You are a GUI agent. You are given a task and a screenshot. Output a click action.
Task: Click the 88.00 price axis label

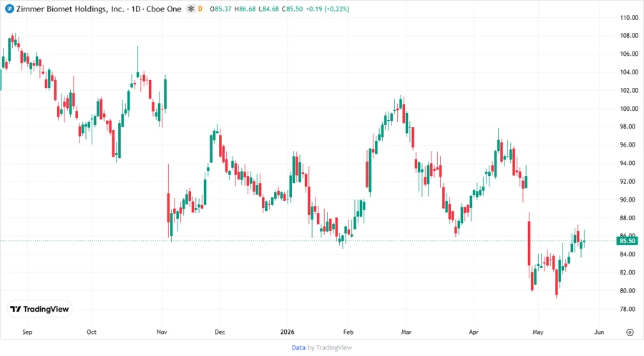pyautogui.click(x=629, y=218)
